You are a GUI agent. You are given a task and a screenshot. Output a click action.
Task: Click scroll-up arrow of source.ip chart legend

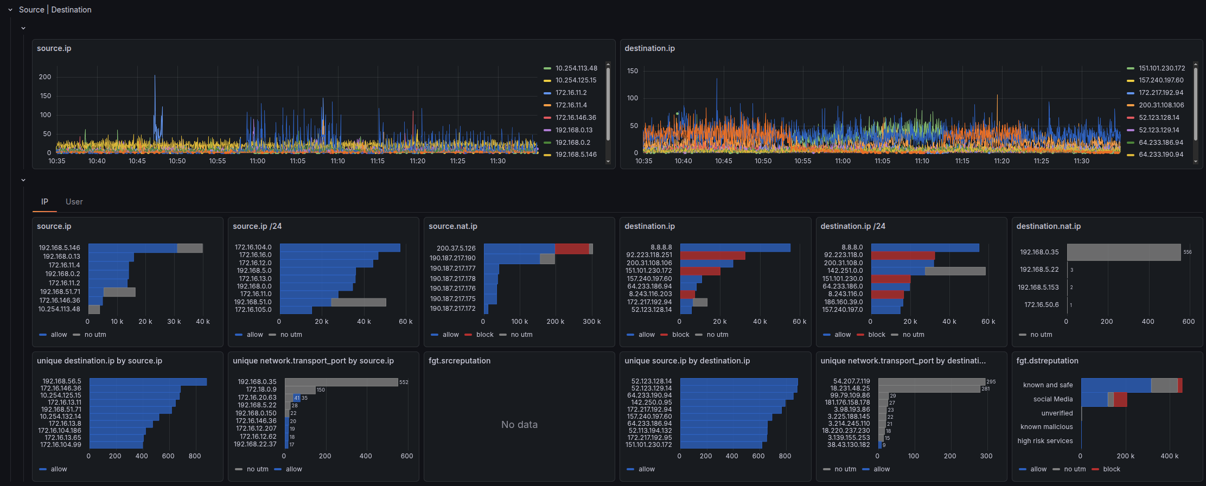pos(608,64)
